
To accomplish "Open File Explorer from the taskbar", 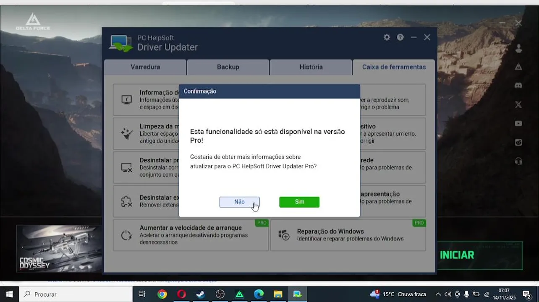I will [278, 294].
